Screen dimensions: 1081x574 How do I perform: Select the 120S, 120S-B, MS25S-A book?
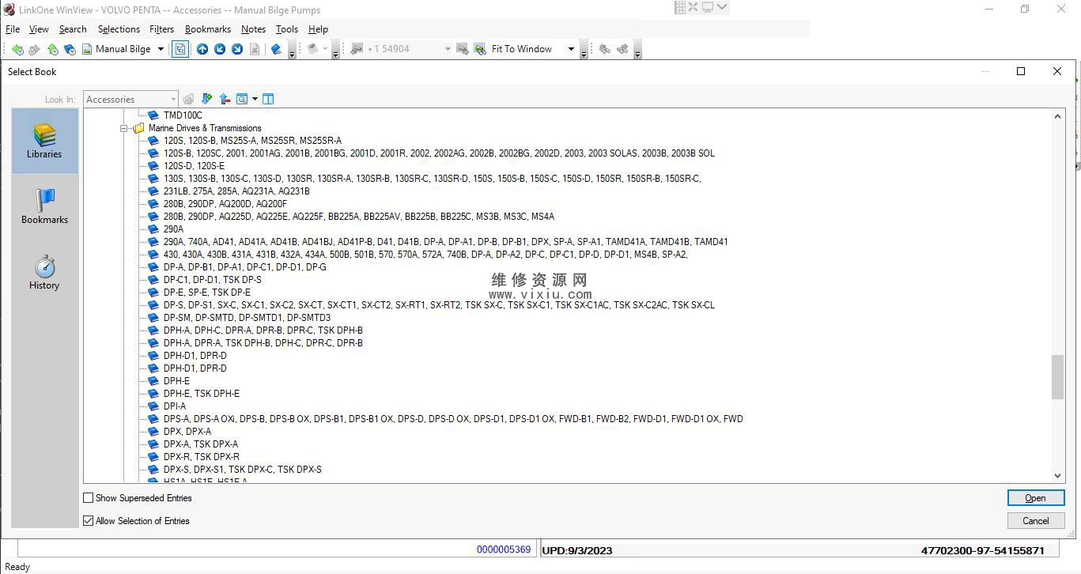tap(252, 141)
